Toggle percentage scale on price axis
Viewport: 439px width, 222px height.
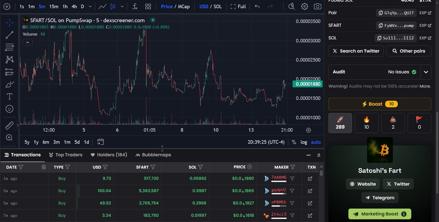click(x=294, y=142)
